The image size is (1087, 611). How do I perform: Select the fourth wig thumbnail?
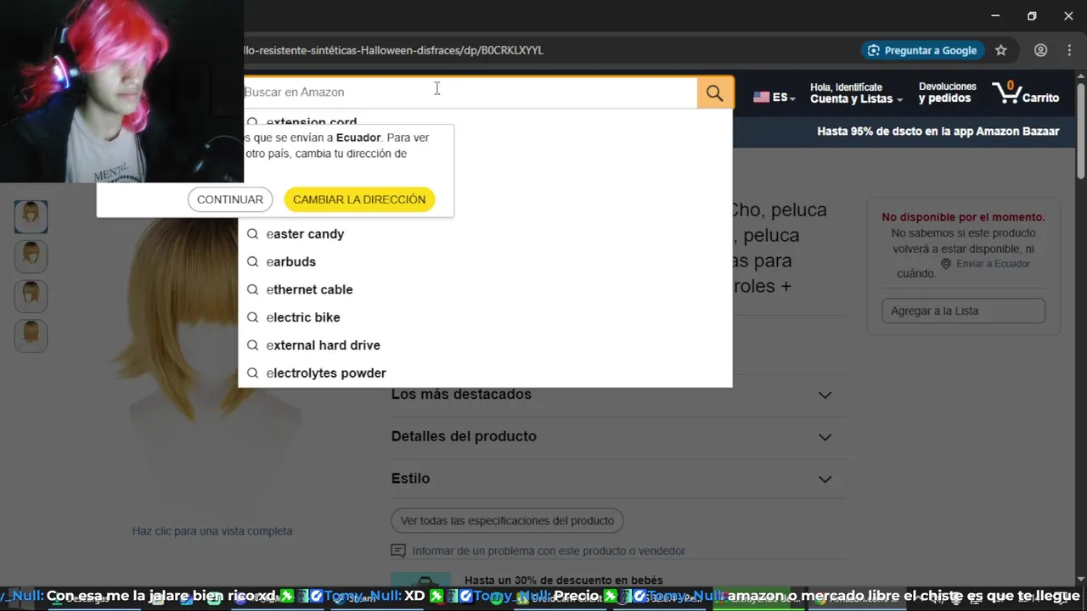(31, 335)
